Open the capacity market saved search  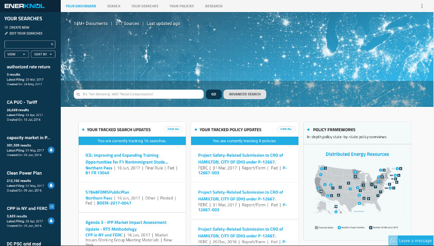pos(28,138)
